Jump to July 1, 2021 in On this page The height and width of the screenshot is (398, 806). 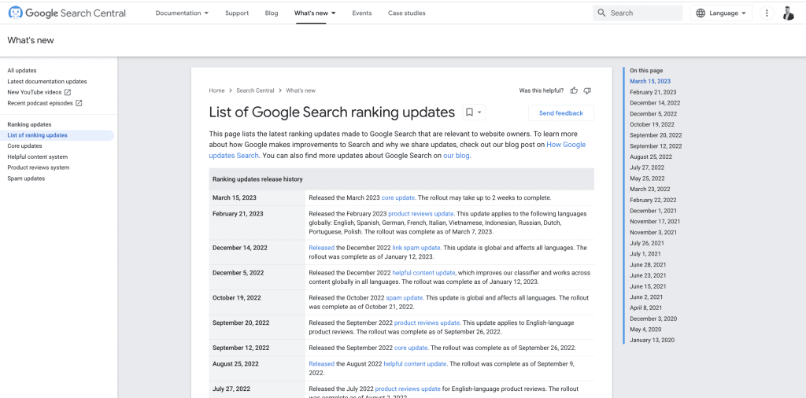[645, 254]
